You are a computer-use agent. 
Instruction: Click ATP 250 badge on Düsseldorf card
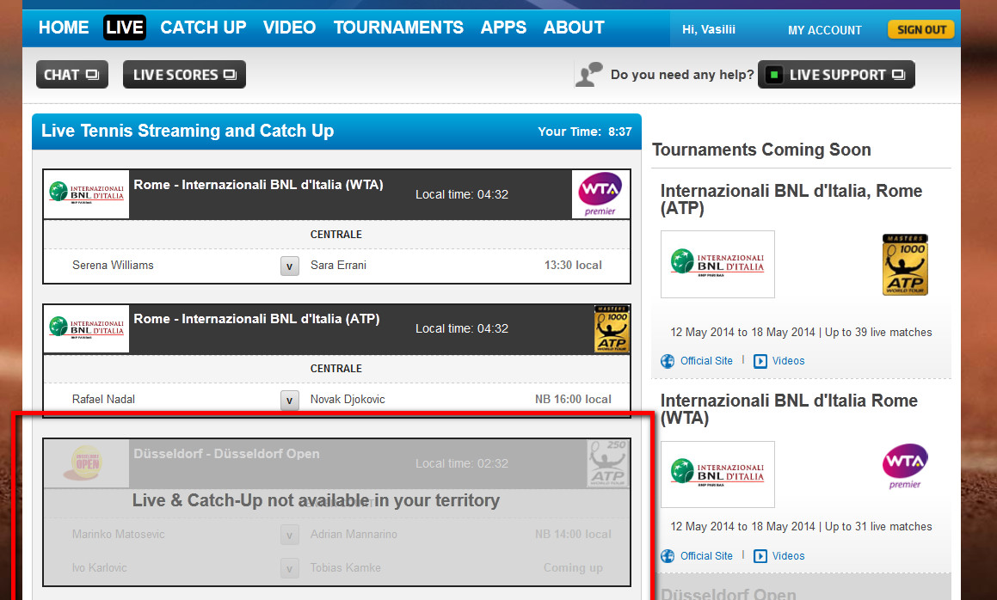(x=608, y=463)
